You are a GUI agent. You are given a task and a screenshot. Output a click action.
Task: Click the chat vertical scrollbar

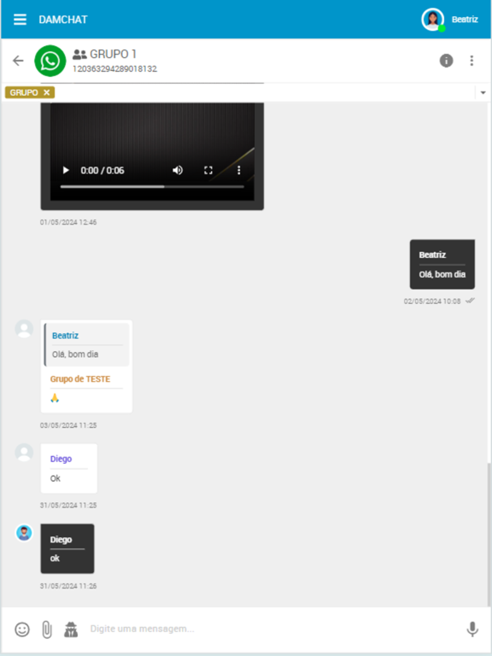click(489, 533)
